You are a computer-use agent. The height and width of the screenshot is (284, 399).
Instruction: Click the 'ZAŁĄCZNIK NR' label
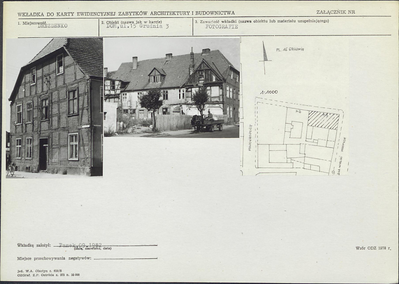[336, 12]
